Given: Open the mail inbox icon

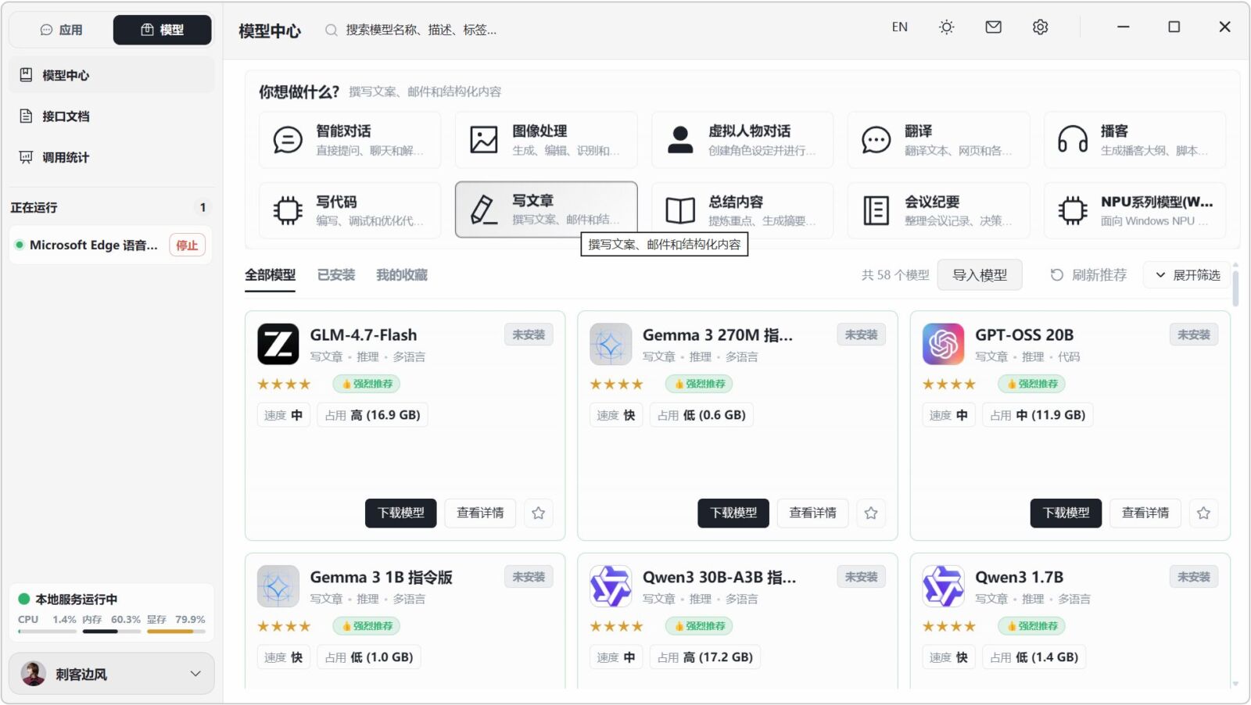Looking at the screenshot, I should (994, 27).
